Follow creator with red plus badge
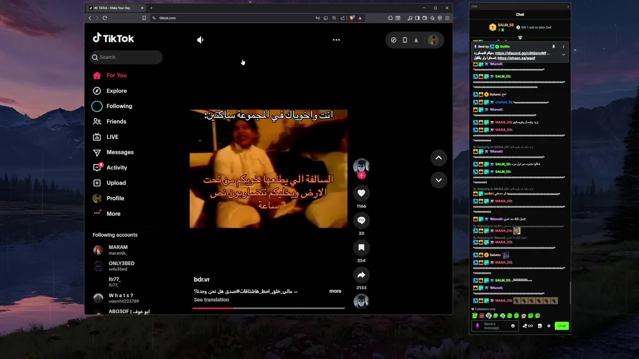Screen dimensions: 639x359 (x=361, y=175)
